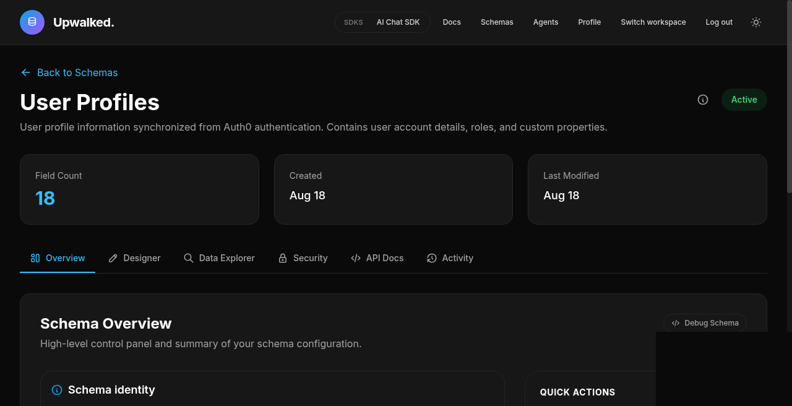The width and height of the screenshot is (792, 406).
Task: Switch to the Designer tab
Action: click(134, 258)
